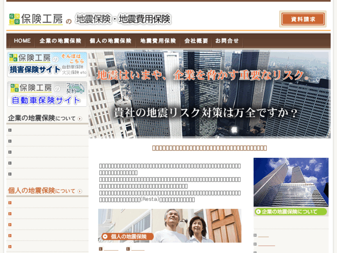The image size is (337, 253).
Task: Click first gray arrow bullet under 企業の地震保険
Action: (10, 130)
